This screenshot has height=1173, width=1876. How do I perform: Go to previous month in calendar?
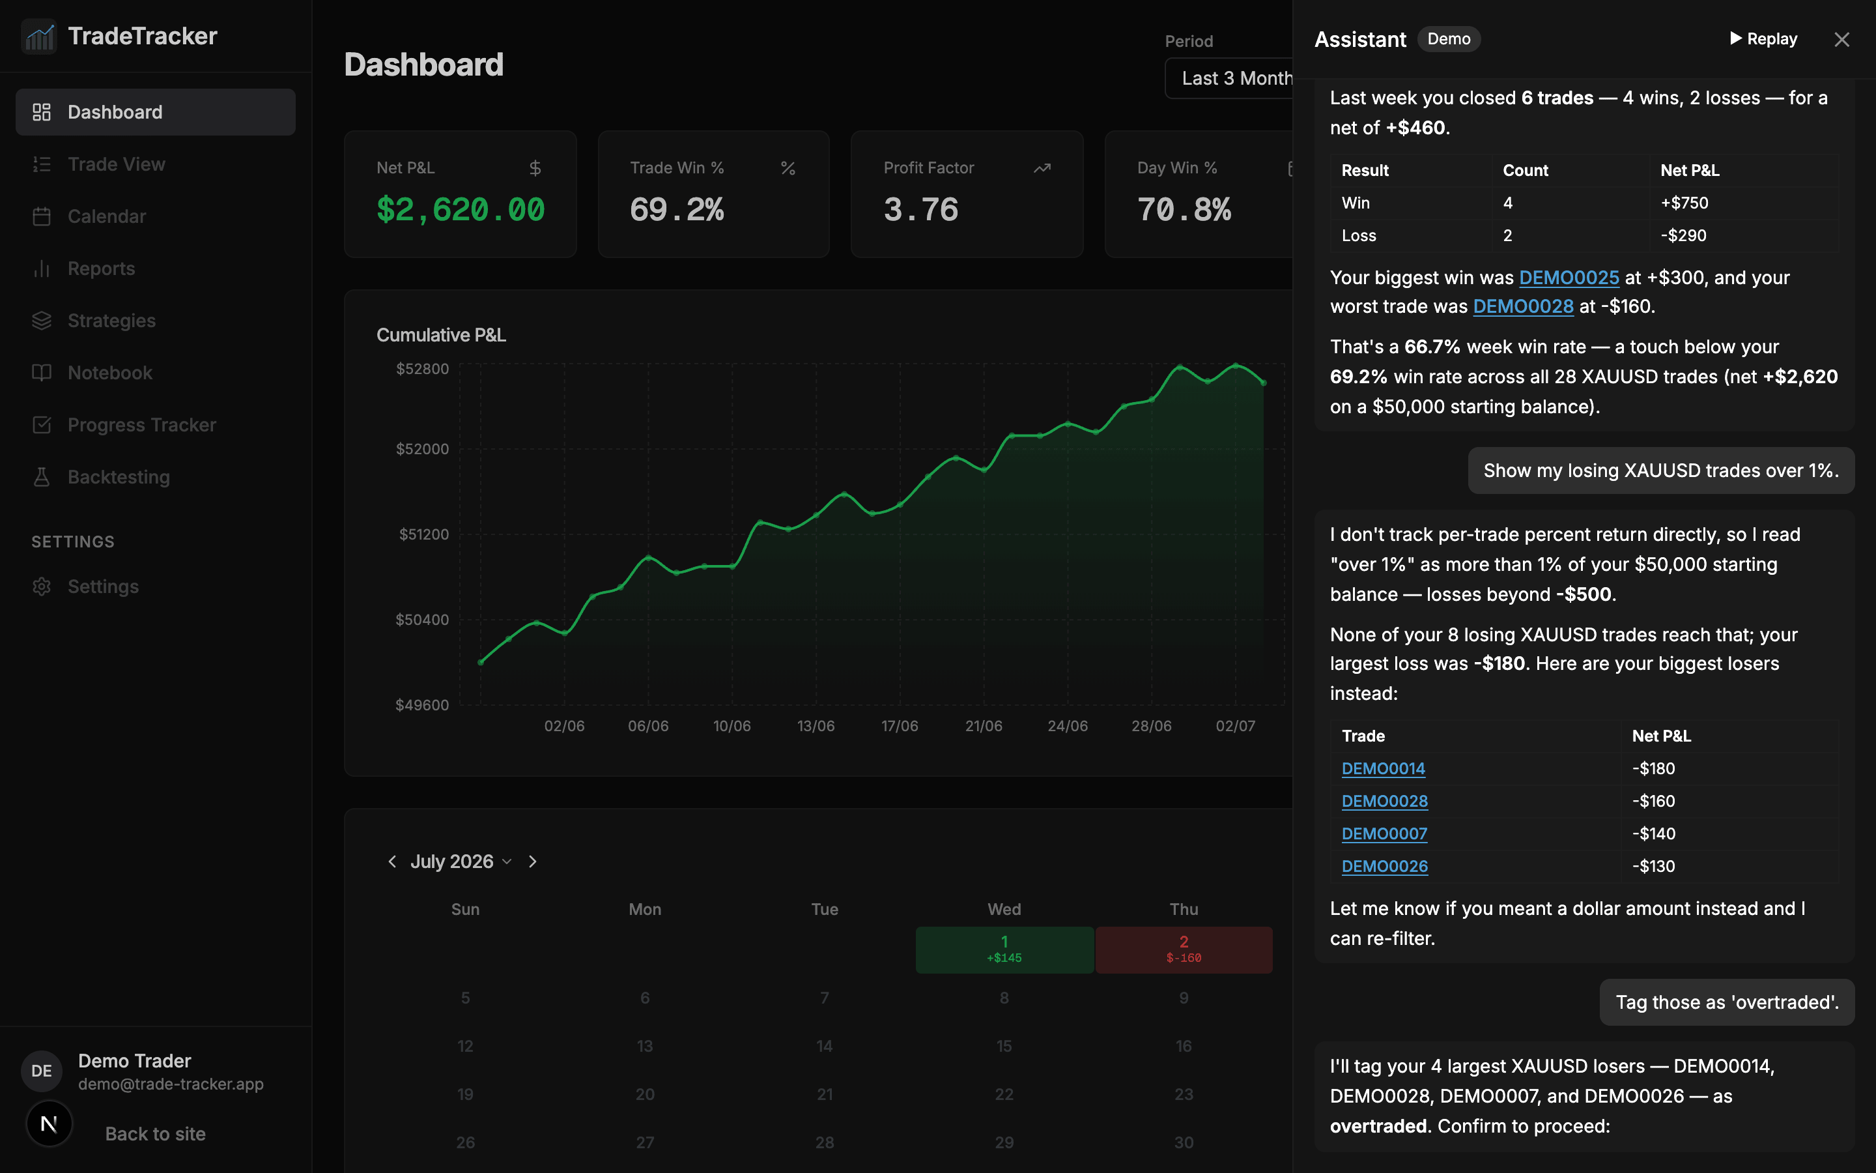click(x=392, y=862)
